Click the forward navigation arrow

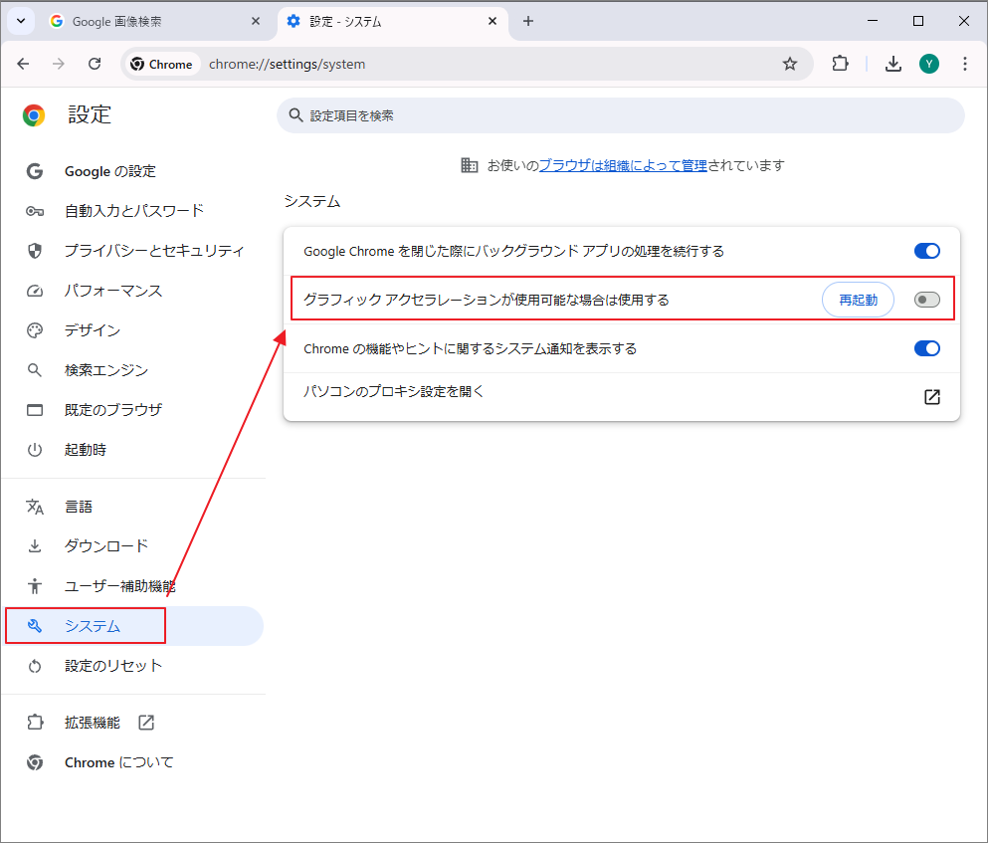coord(59,64)
